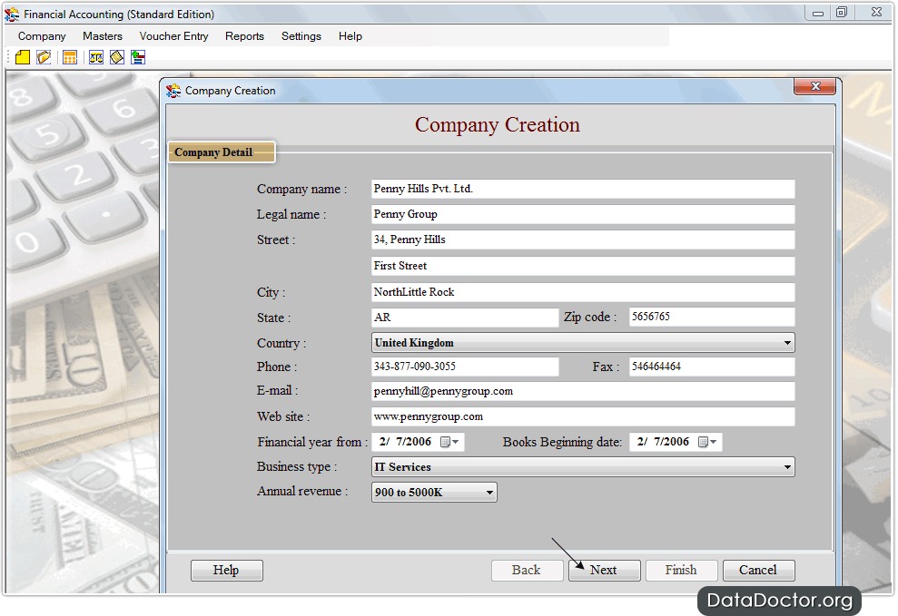Click the Street field with 34, Penny Hills
The image size is (898, 616).
click(583, 240)
